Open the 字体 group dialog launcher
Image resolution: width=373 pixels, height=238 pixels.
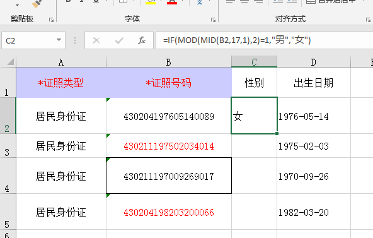coord(213,20)
